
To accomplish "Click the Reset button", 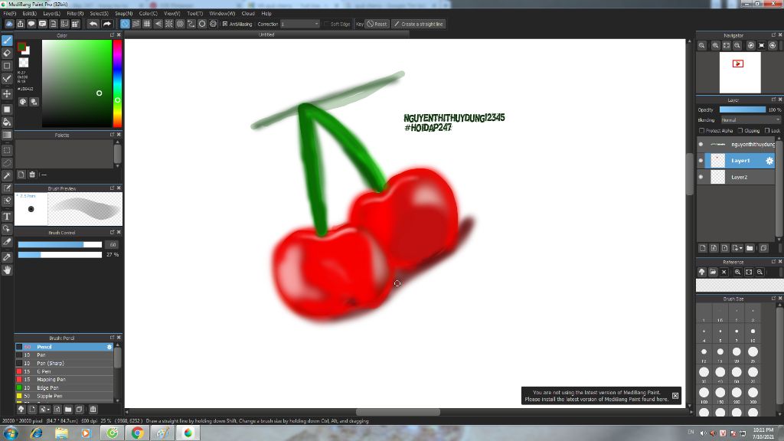I will click(377, 24).
